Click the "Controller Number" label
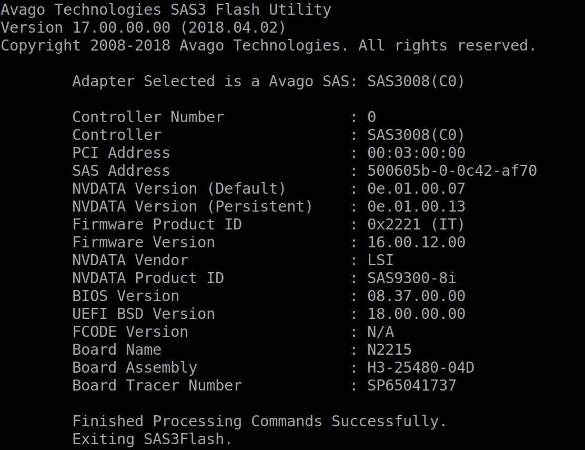 point(148,117)
